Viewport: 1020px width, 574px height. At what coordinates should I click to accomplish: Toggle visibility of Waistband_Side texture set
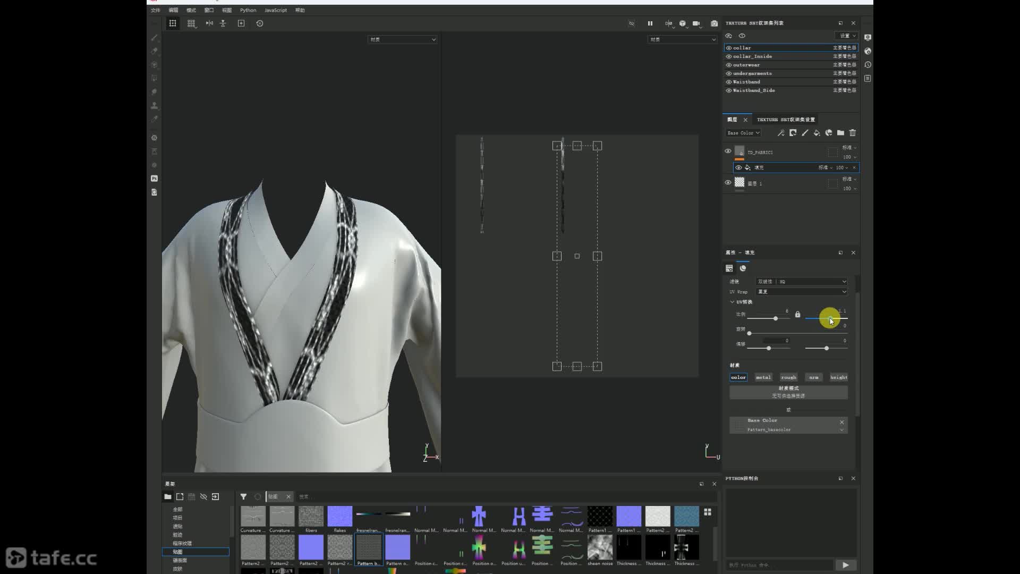pos(729,90)
